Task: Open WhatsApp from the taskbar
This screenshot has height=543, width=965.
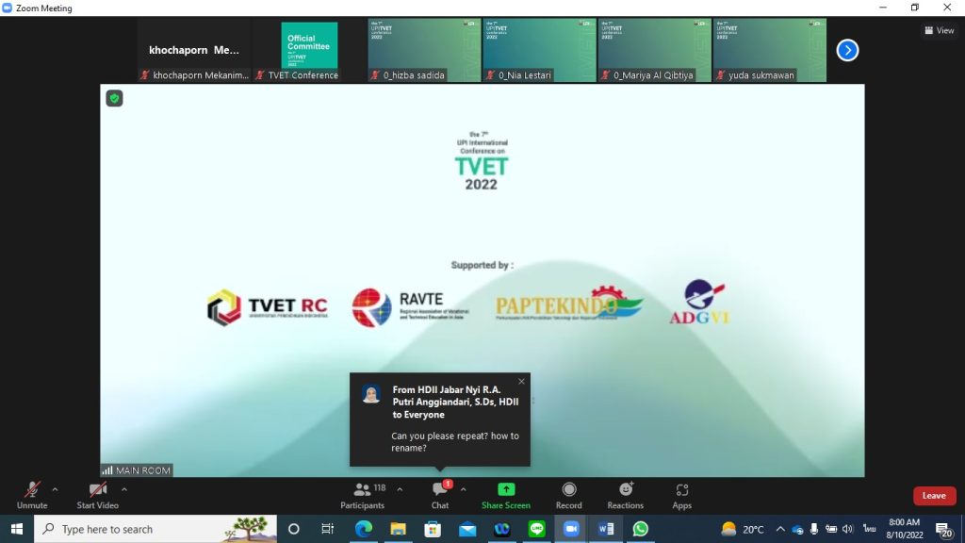Action: [641, 529]
